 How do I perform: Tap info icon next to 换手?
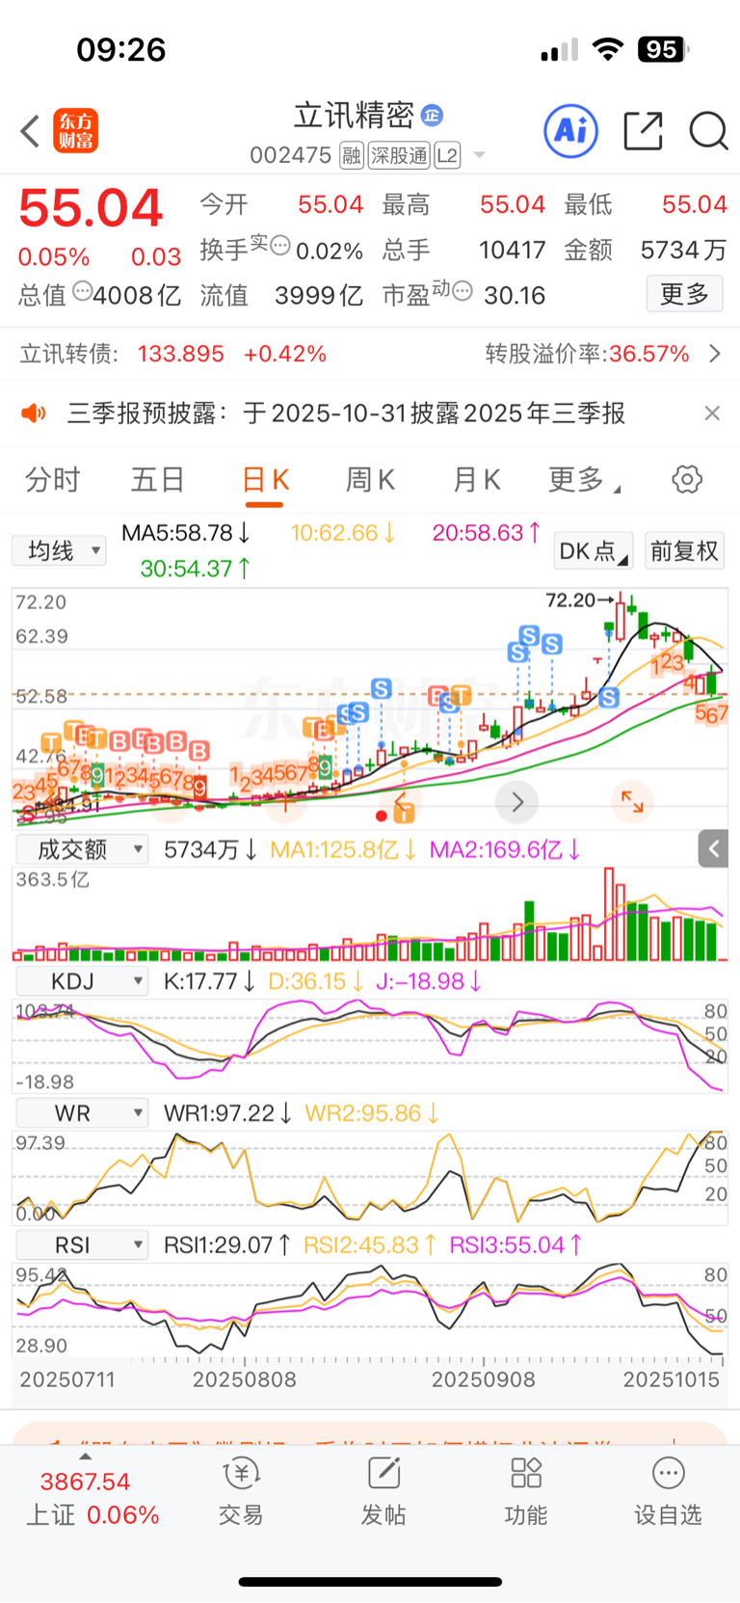point(280,245)
